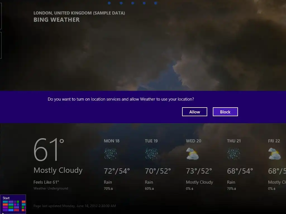
Task: Open the Start screen thumbnail
Action: coord(13,204)
